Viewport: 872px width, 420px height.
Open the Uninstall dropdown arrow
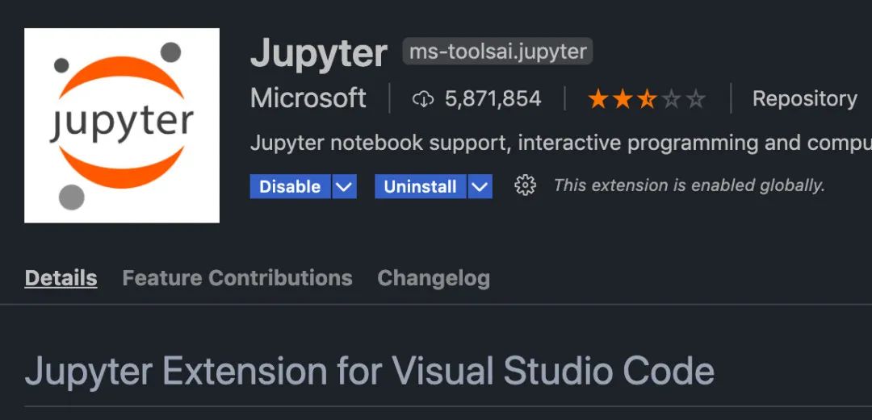480,186
